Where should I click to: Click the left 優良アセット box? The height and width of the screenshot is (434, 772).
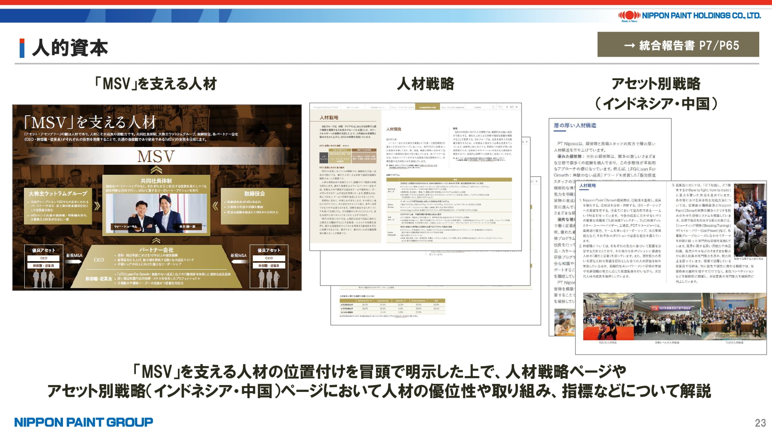tap(44, 266)
